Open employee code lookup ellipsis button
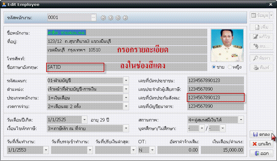 tap(94, 18)
